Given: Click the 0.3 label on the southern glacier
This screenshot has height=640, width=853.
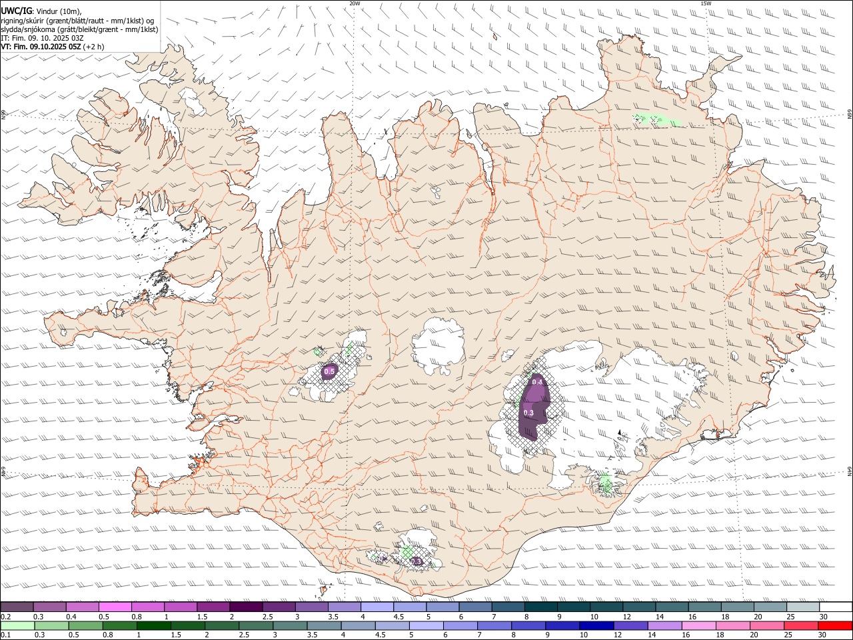Looking at the screenshot, I should (417, 562).
